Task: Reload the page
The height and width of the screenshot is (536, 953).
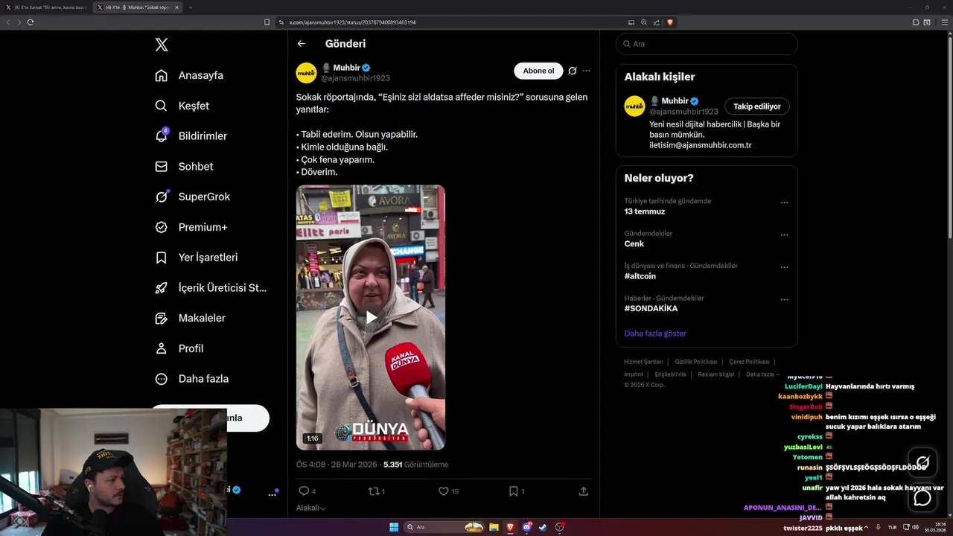Action: point(31,22)
